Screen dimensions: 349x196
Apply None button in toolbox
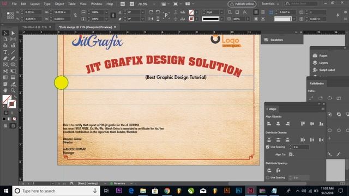pyautogui.click(x=14, y=119)
